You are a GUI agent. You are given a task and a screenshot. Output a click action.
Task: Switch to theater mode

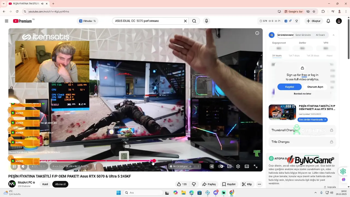[247, 166]
